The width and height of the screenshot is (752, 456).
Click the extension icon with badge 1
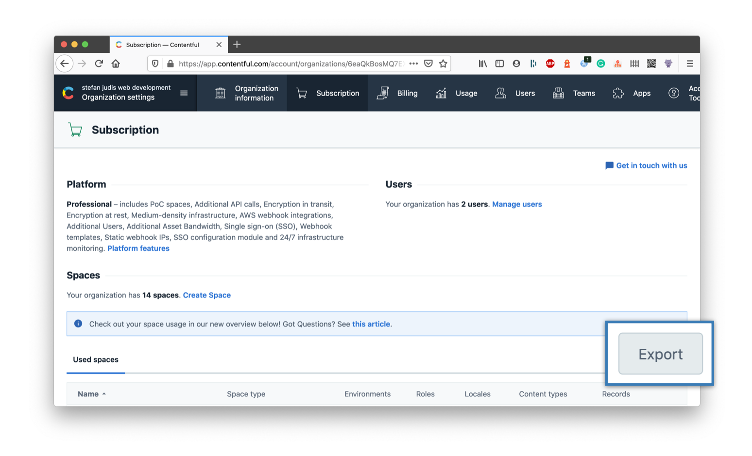584,63
